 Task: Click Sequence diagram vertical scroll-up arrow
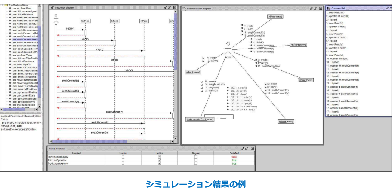tap(176, 12)
